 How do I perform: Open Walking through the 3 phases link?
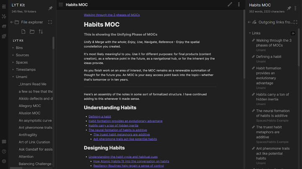click(x=112, y=15)
